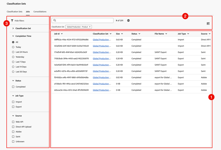
Task: Collapse the Source filter section
Action: (x=13, y=116)
